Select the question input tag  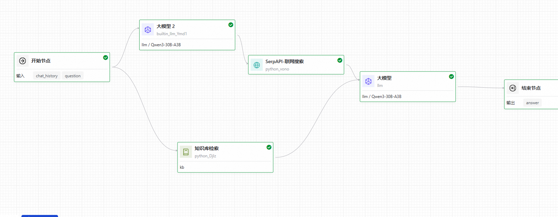coord(73,76)
